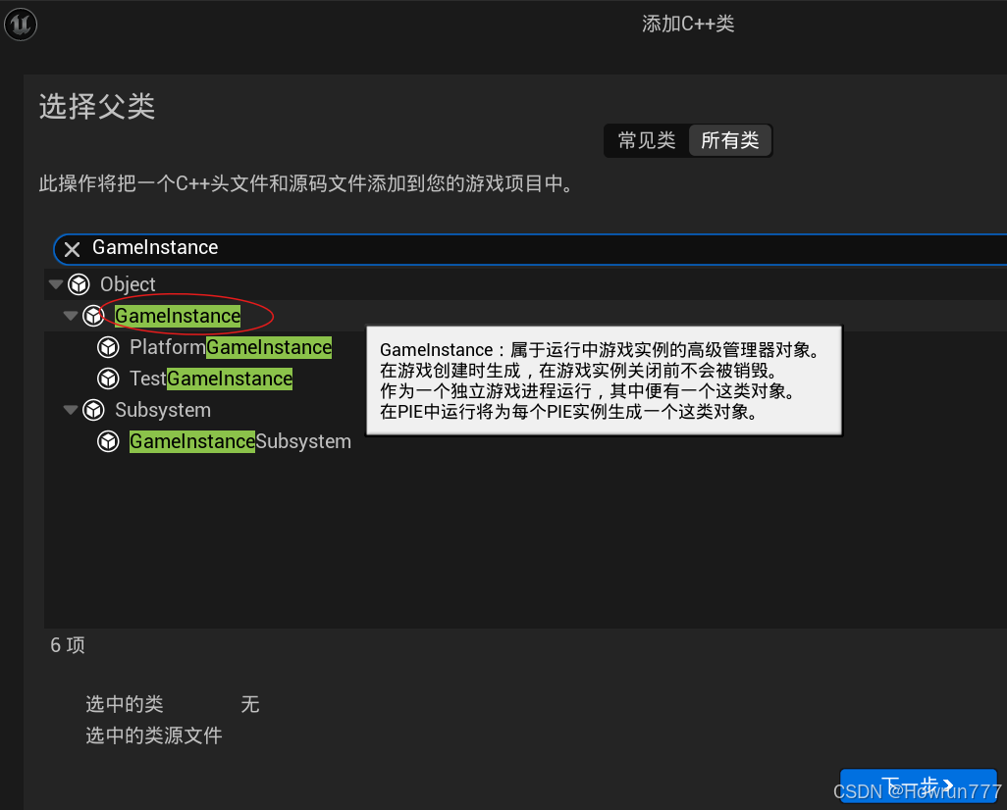Click the Unreal Engine logo icon

click(21, 25)
